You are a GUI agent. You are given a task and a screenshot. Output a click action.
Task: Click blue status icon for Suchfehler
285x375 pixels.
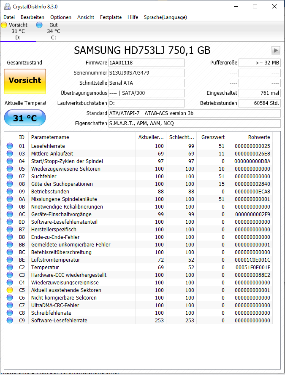point(10,176)
